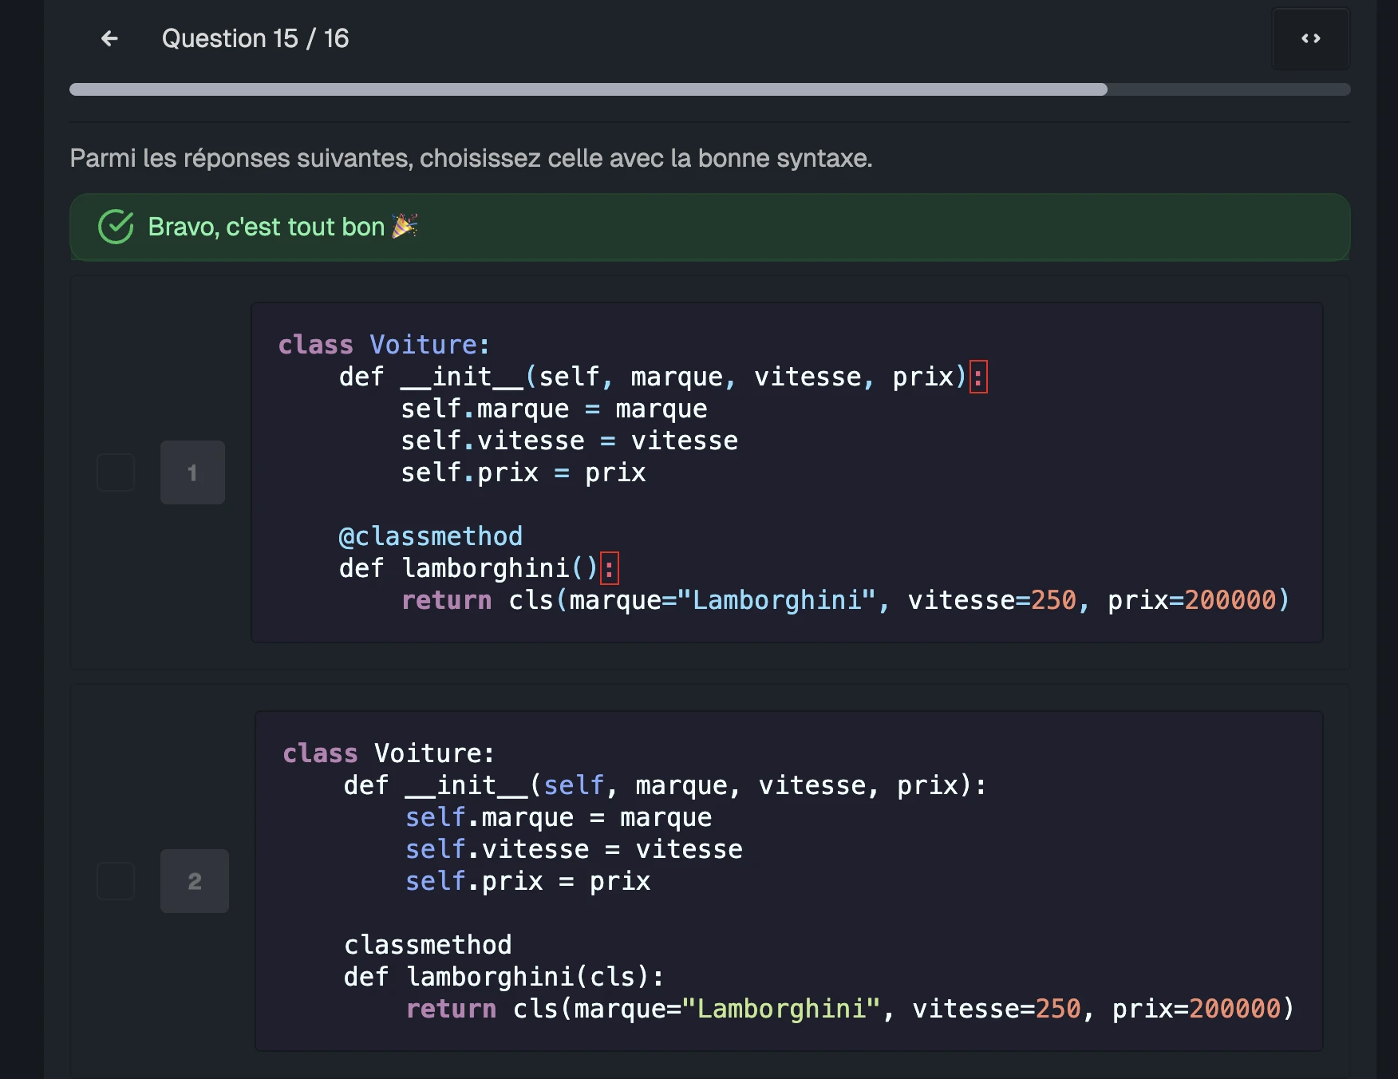This screenshot has height=1079, width=1398.
Task: Click the code brackets icon button
Action: tap(1310, 38)
